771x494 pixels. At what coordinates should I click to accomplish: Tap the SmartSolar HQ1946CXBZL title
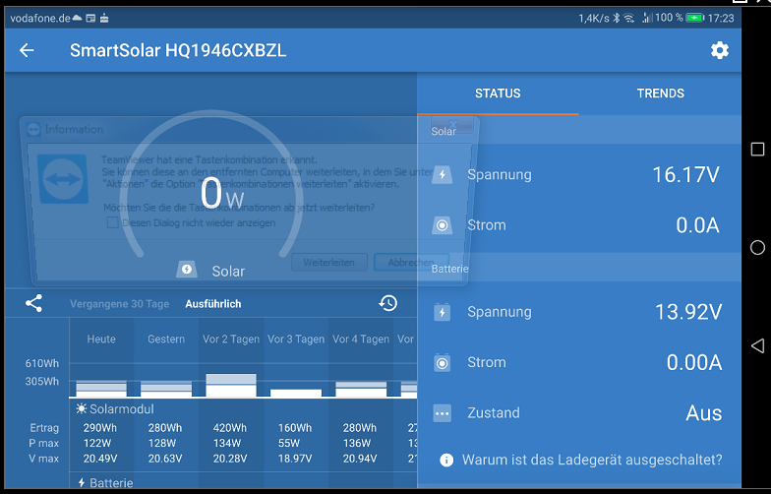tap(178, 50)
